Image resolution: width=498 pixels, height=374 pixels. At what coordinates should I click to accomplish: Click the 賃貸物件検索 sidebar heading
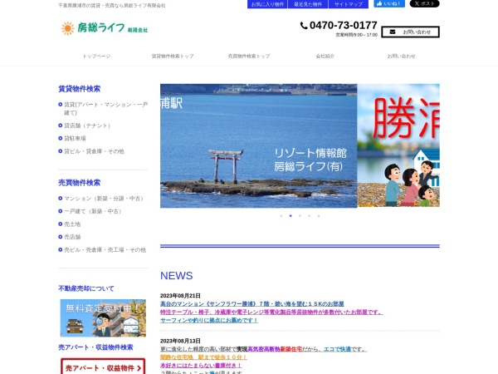tap(80, 89)
